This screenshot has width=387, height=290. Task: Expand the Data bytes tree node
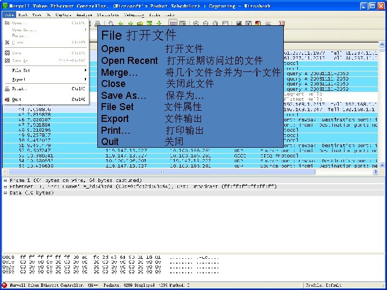coord(5,193)
